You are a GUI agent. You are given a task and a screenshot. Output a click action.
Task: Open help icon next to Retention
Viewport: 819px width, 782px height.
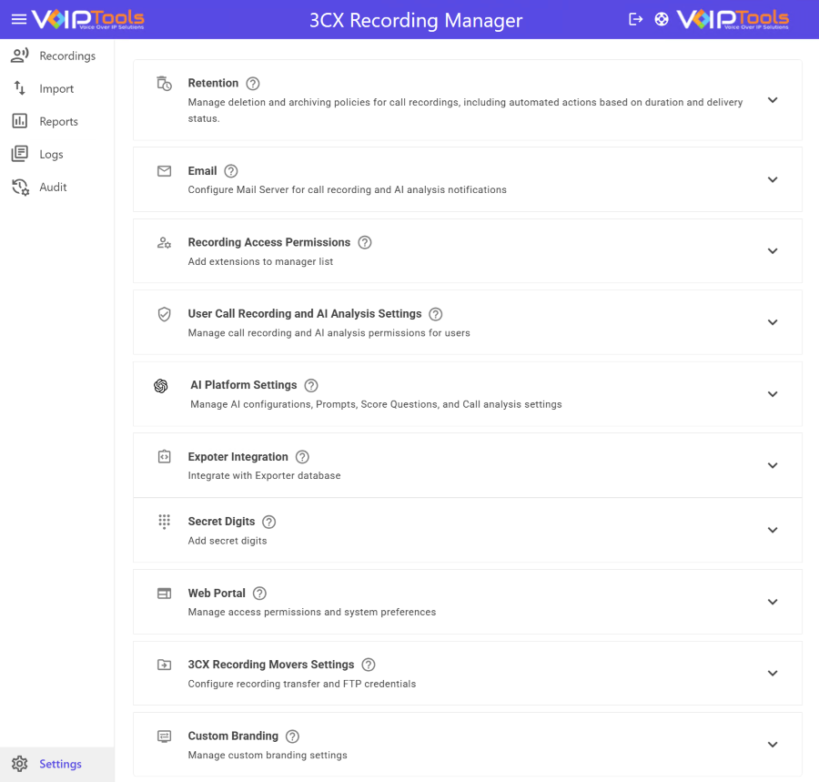pyautogui.click(x=253, y=84)
